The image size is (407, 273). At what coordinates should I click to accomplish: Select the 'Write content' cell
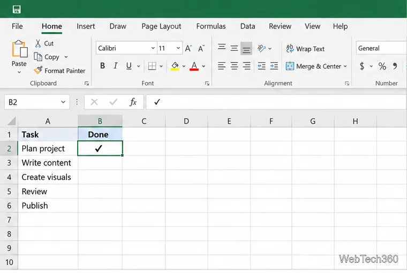click(48, 163)
